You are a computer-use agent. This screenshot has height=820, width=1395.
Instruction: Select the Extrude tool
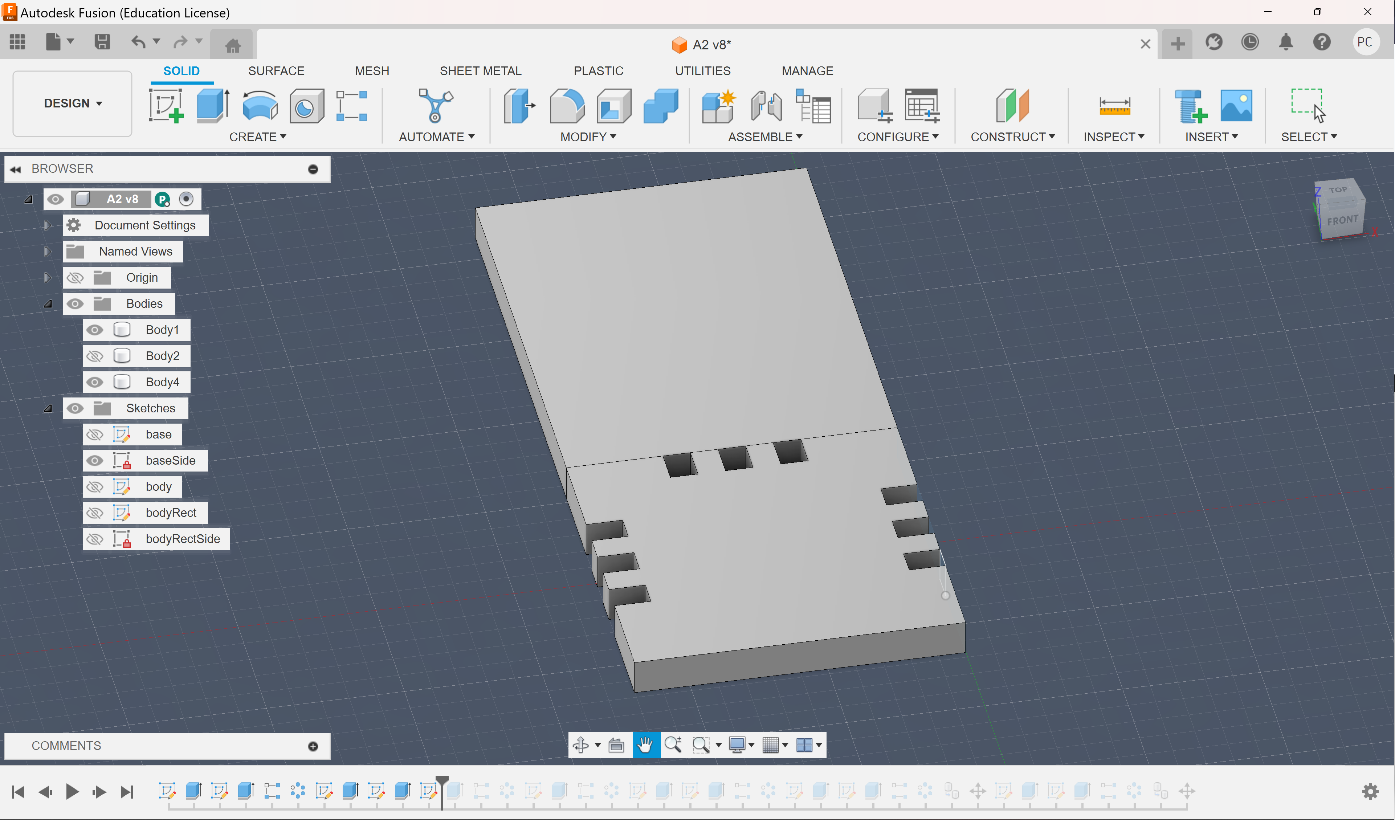[213, 105]
